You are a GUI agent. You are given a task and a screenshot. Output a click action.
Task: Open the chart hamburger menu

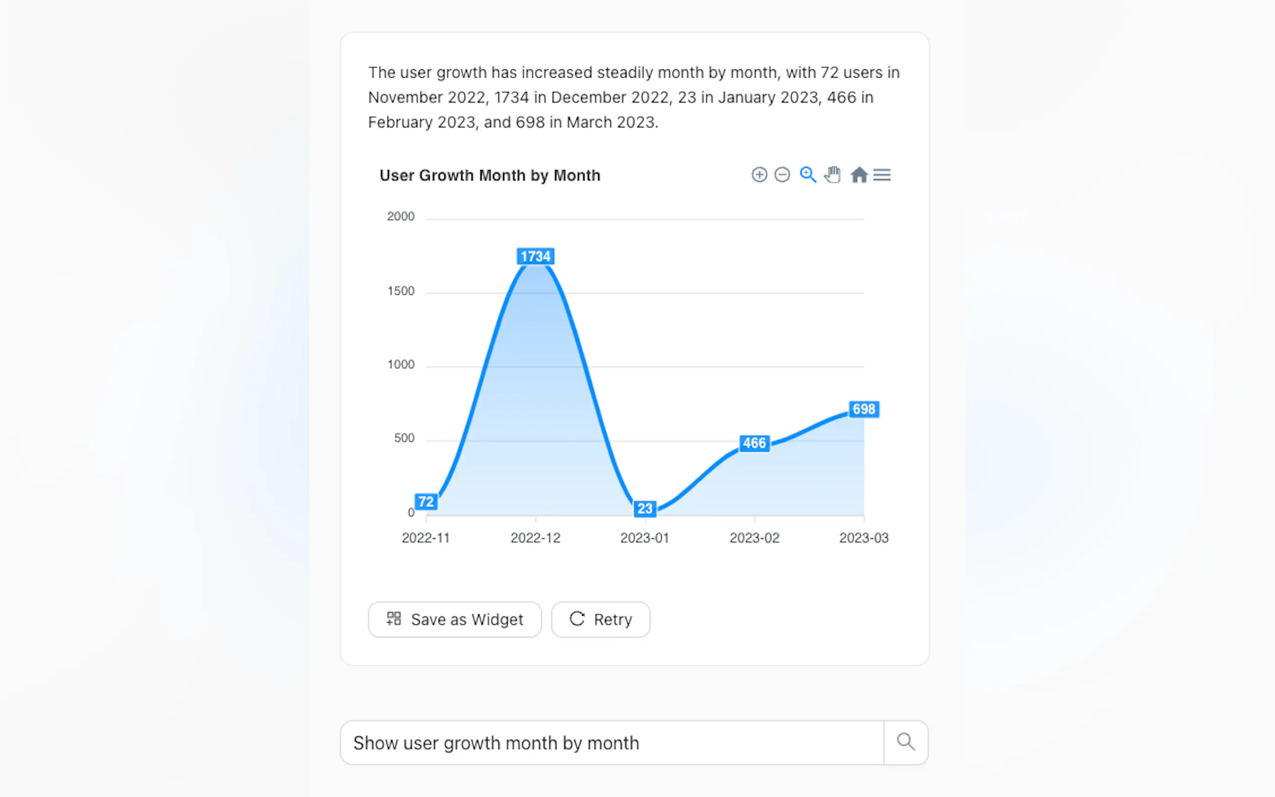click(x=882, y=175)
